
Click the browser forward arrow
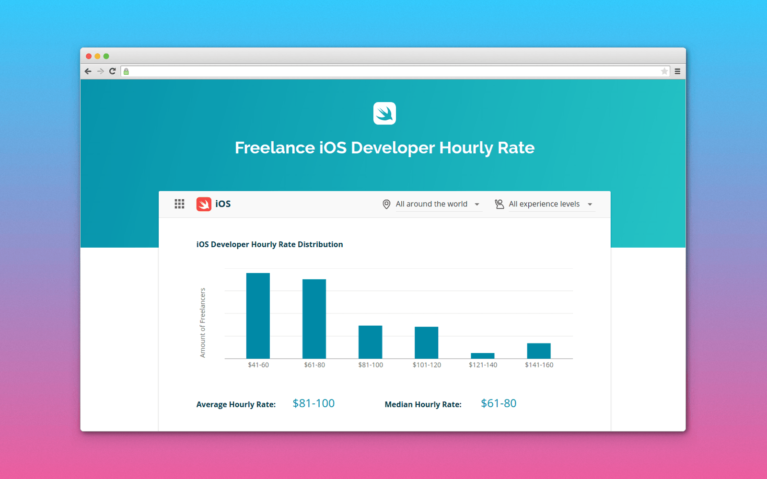click(100, 71)
